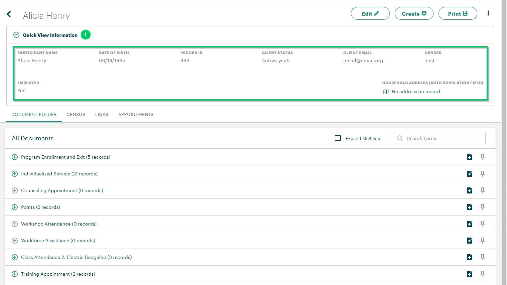Click 'No address on record' text
Screen dimensions: 507x285
[416, 92]
